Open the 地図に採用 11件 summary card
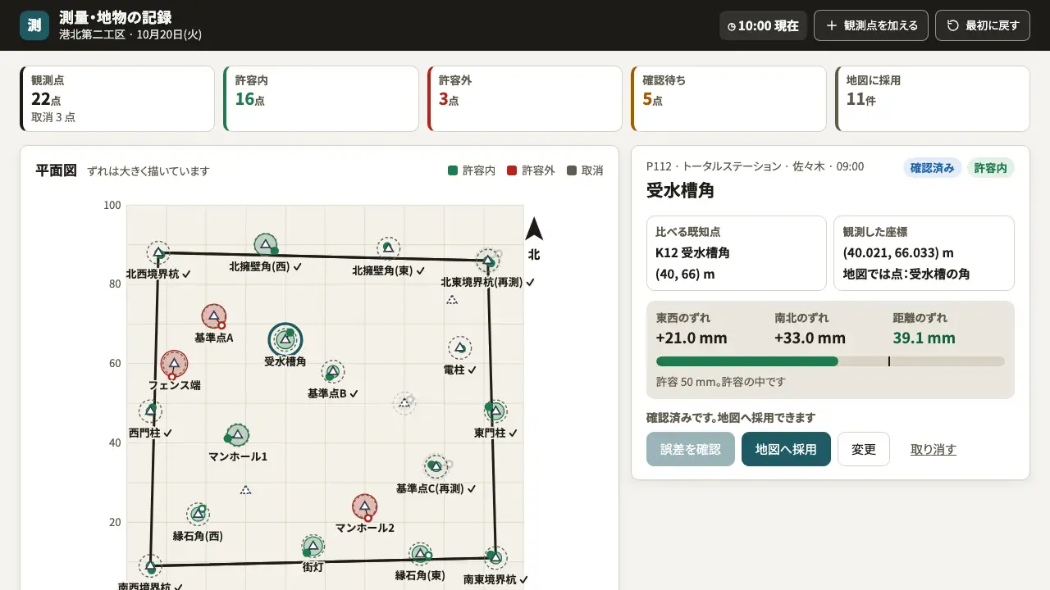Image resolution: width=1050 pixels, height=590 pixels. click(932, 98)
